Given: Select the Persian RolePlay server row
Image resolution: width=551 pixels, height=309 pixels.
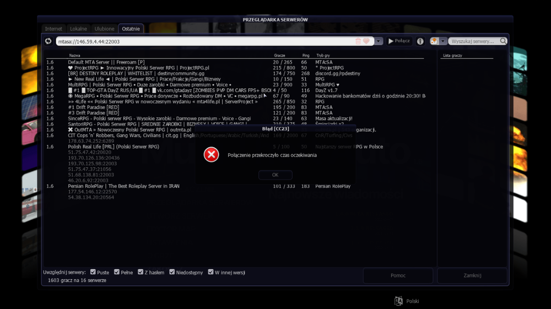Looking at the screenshot, I should click(x=235, y=186).
